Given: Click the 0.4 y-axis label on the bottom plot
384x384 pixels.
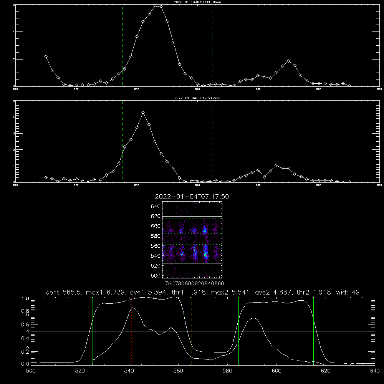Looking at the screenshot, I should click(25, 338).
